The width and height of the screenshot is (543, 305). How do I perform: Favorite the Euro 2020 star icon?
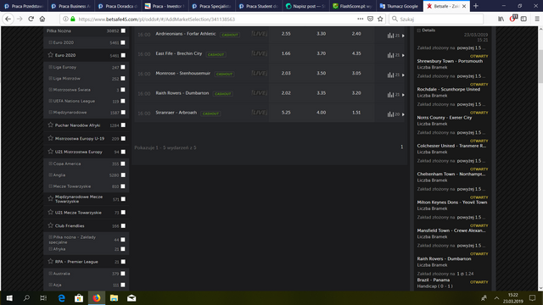(51, 55)
